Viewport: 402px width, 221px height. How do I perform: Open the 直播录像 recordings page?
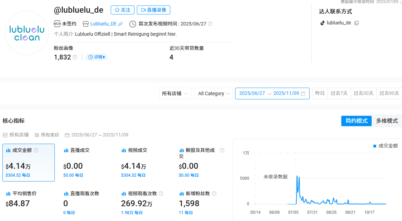pos(153,10)
